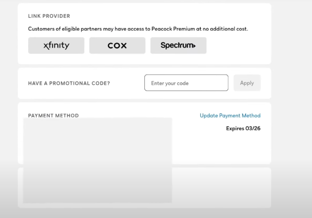Click gap between code field and Apply
This screenshot has height=218, width=312.
(231, 83)
